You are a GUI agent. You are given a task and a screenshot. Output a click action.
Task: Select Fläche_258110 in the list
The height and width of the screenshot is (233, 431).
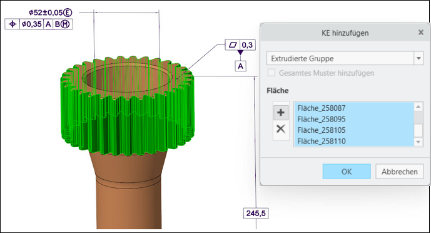pyautogui.click(x=354, y=141)
